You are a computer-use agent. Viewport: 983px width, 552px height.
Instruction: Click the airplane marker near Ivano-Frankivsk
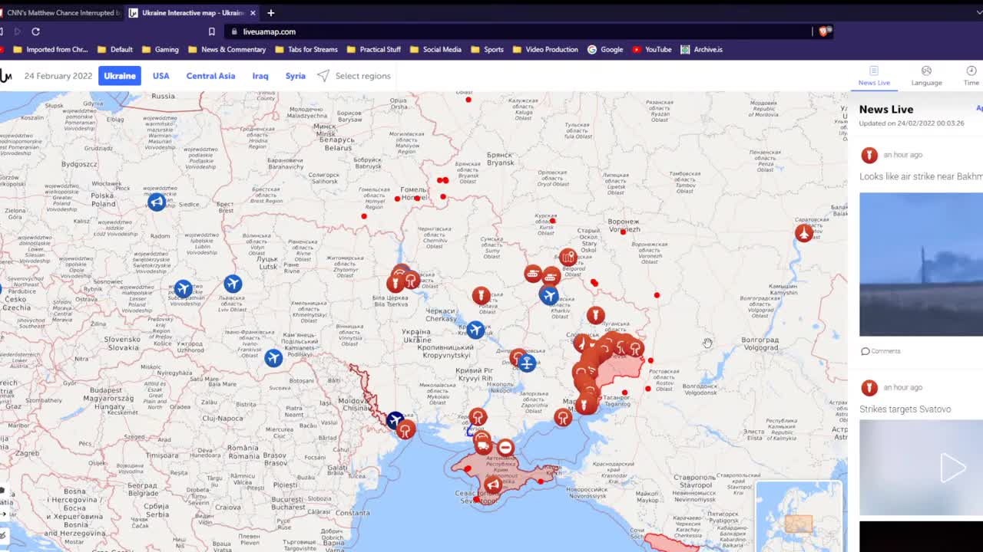pos(273,357)
